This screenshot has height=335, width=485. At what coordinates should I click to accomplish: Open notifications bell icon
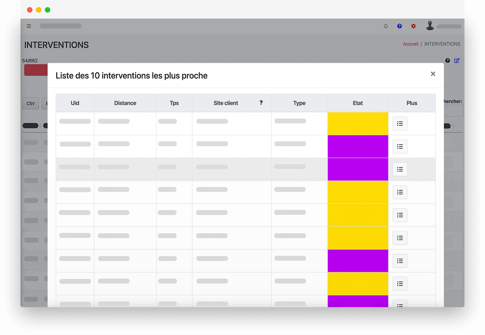pos(386,26)
